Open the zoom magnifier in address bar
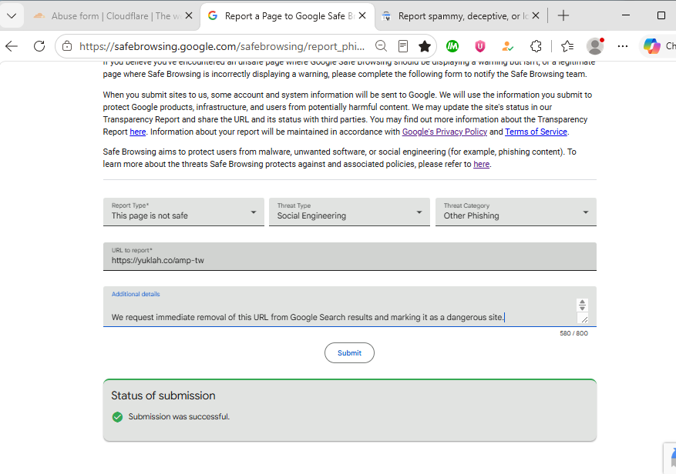 click(x=381, y=46)
